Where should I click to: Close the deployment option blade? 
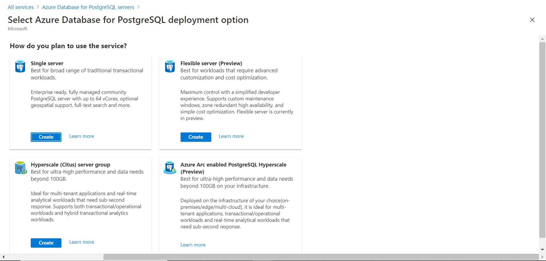(x=532, y=20)
